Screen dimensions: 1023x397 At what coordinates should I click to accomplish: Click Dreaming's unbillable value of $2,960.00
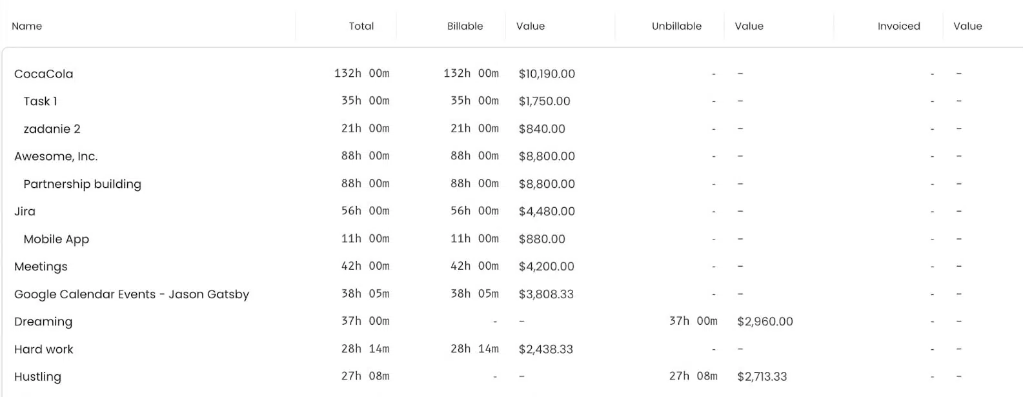(765, 321)
